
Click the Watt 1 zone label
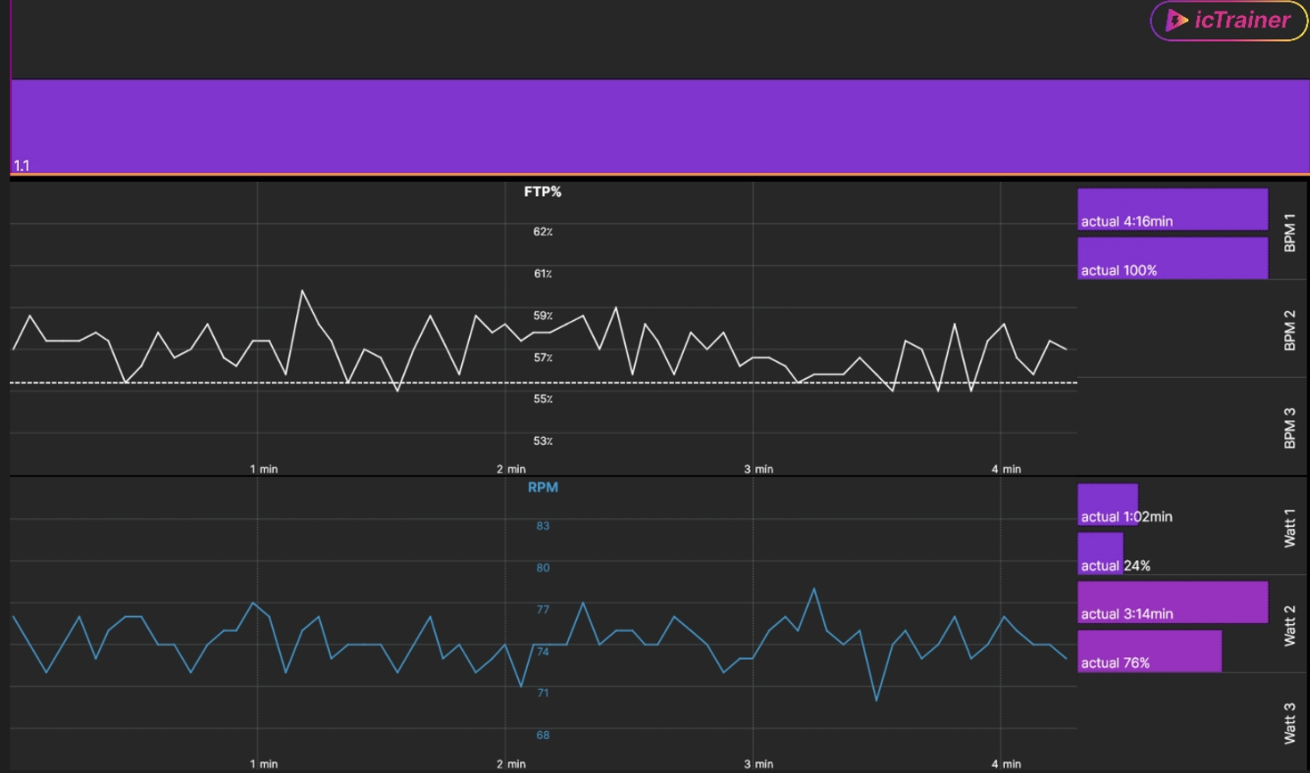pos(1289,527)
